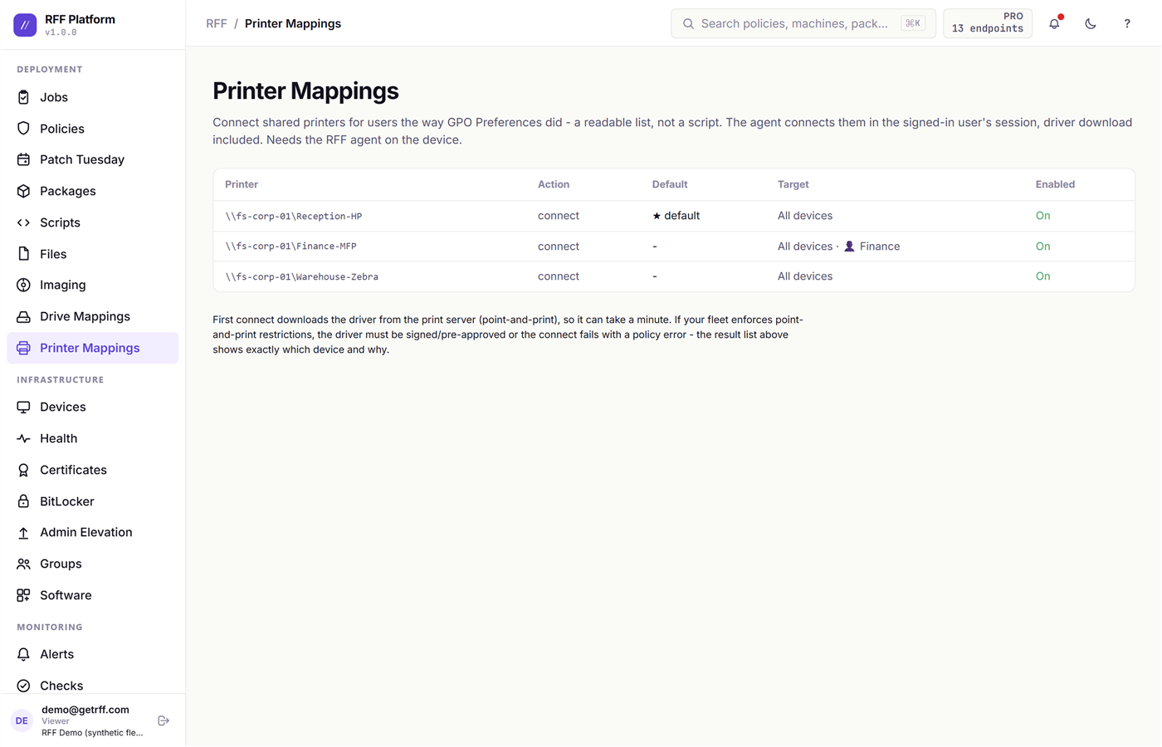
Task: Open the Groups page
Action: 92,564
